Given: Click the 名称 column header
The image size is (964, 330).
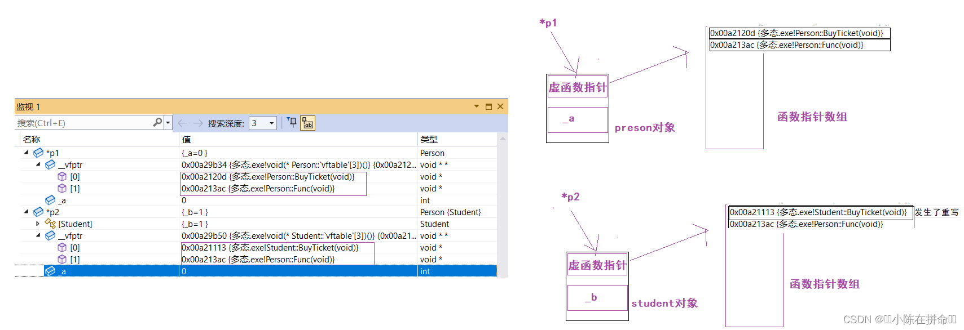Looking at the screenshot, I should pos(32,139).
